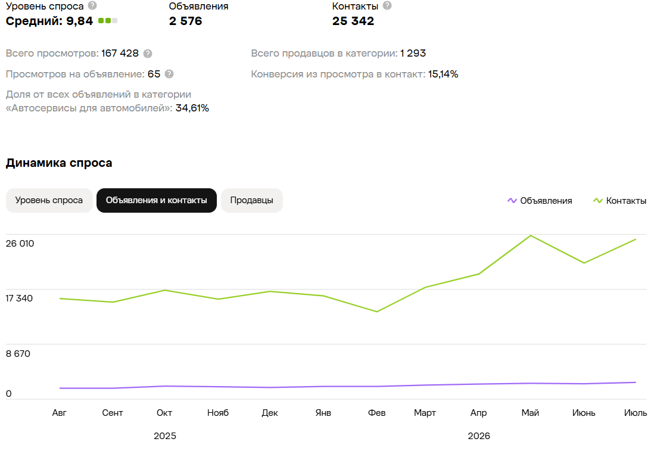663x451 pixels.
Task: Click help icon next to Уровень спроса
Action: 92,5
